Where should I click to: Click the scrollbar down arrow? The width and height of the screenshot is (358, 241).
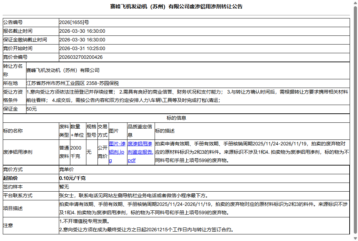pyautogui.click(x=355, y=238)
